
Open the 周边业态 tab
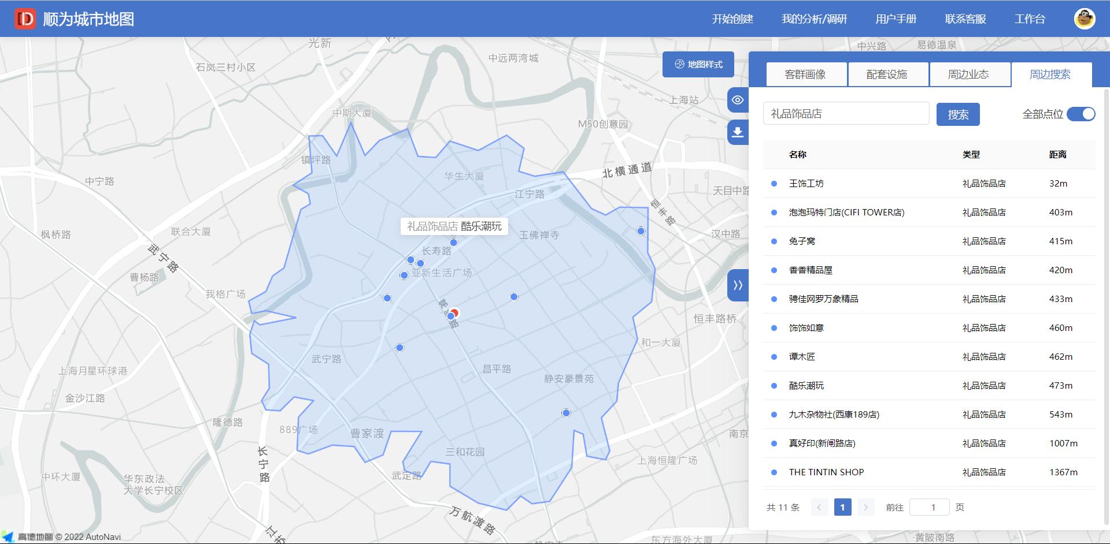tap(968, 74)
